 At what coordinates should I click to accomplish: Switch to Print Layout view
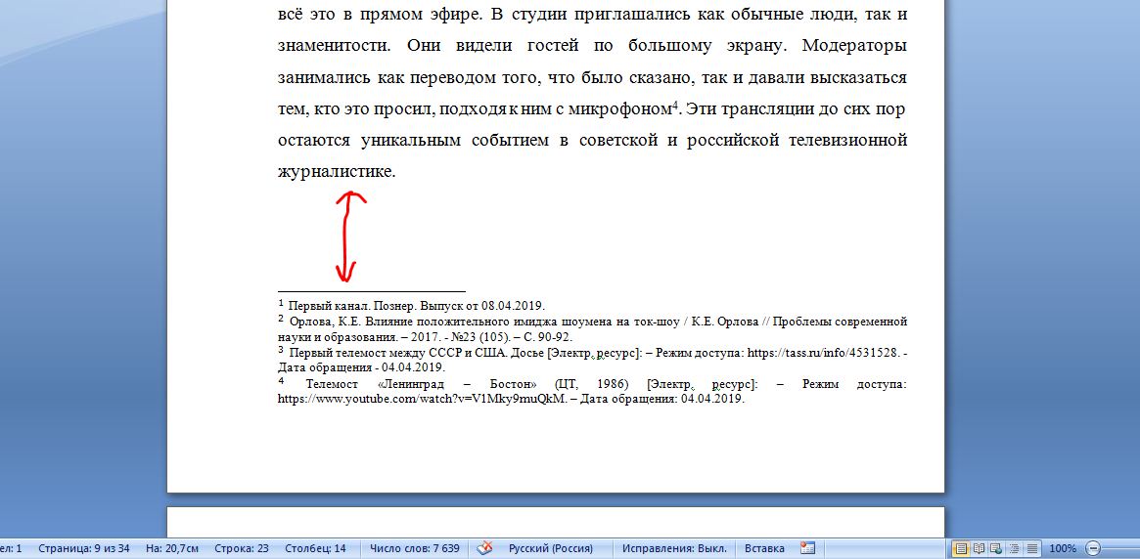tap(961, 548)
